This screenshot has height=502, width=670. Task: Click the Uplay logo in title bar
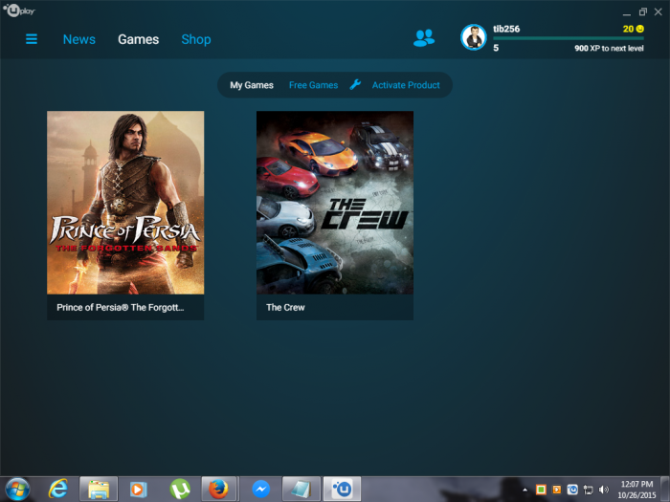point(19,10)
